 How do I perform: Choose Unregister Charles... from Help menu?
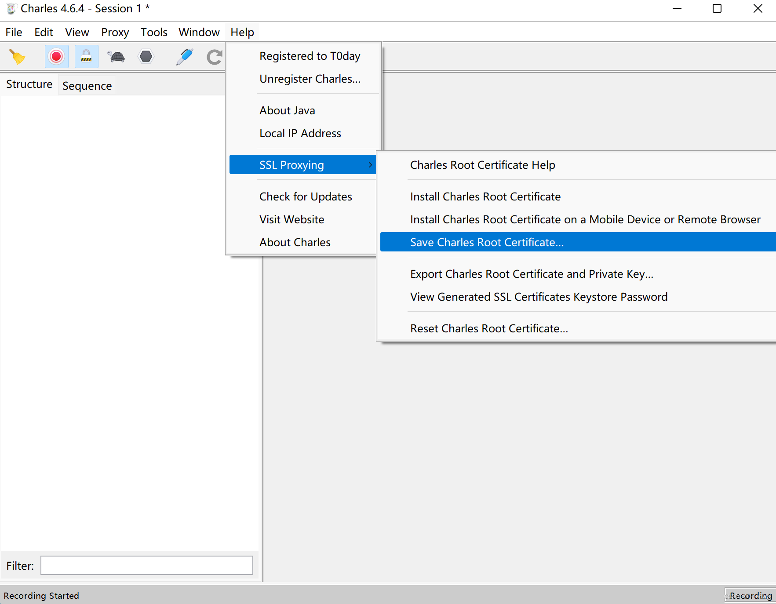pyautogui.click(x=303, y=79)
